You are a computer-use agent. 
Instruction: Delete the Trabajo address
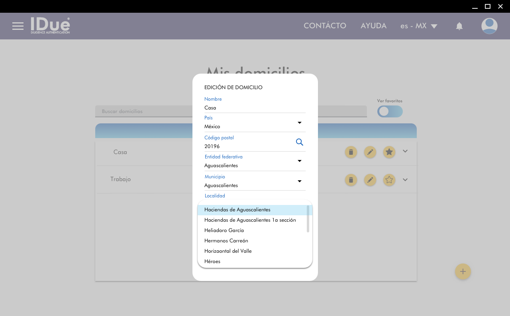click(x=351, y=180)
